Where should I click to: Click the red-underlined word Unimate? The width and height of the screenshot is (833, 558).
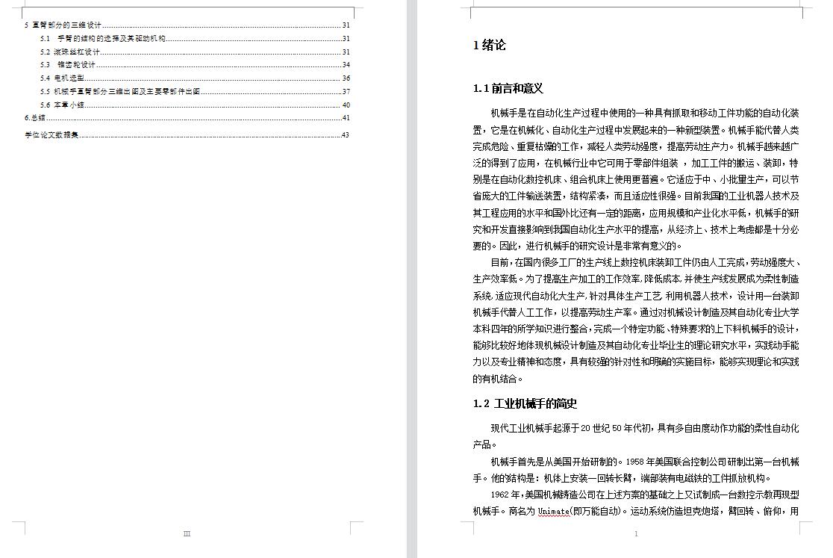coord(553,512)
